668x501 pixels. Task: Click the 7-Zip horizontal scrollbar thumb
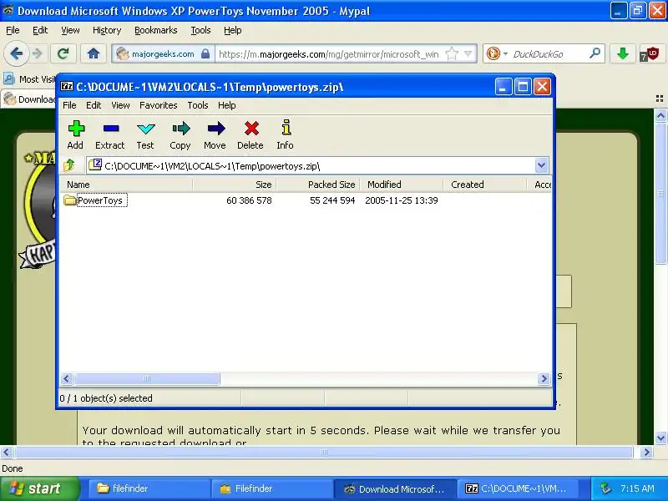coord(147,378)
